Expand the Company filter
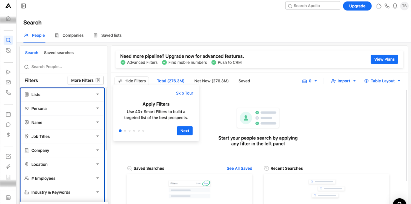Image resolution: width=411 pixels, height=204 pixels. 62,150
